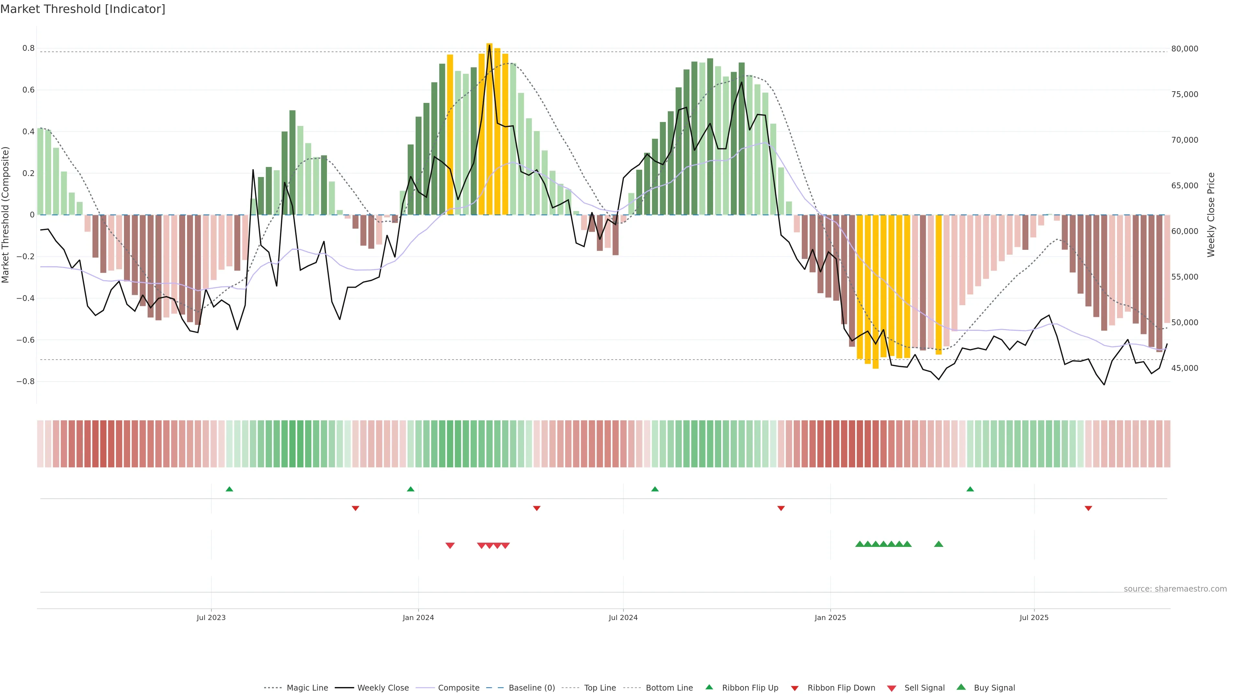Toggle the Weekly Close legend entry
Image resolution: width=1243 pixels, height=699 pixels.
tap(383, 688)
